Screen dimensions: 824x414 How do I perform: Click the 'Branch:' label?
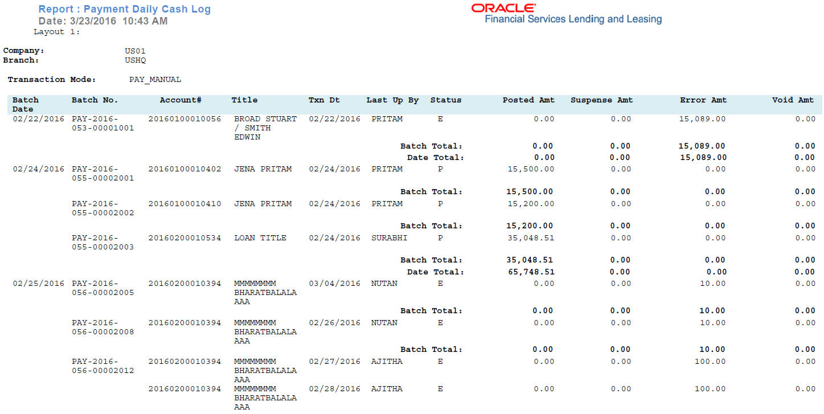21,60
